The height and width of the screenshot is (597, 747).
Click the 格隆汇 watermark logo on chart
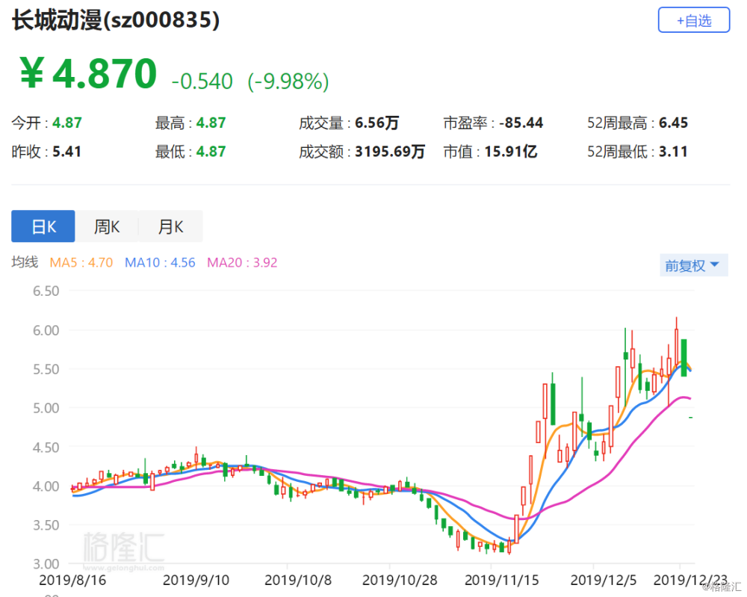tap(123, 548)
